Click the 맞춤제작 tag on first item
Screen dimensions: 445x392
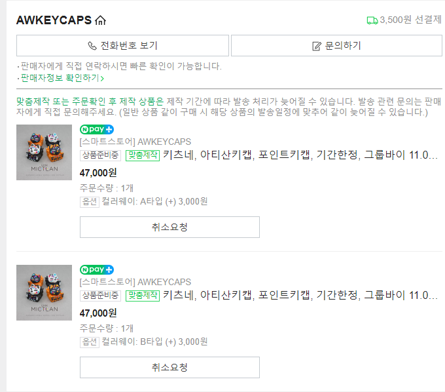143,155
